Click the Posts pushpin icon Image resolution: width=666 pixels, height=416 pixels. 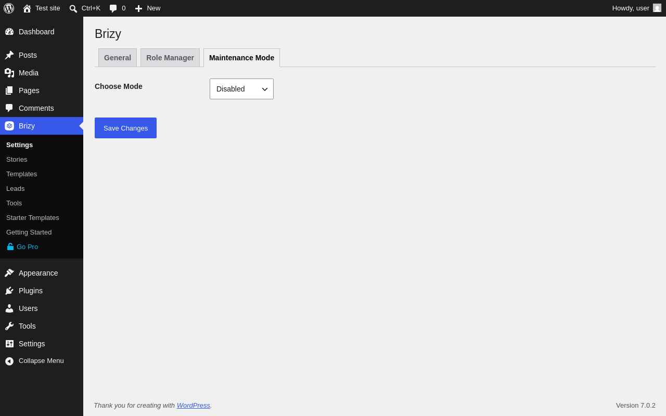pyautogui.click(x=9, y=55)
